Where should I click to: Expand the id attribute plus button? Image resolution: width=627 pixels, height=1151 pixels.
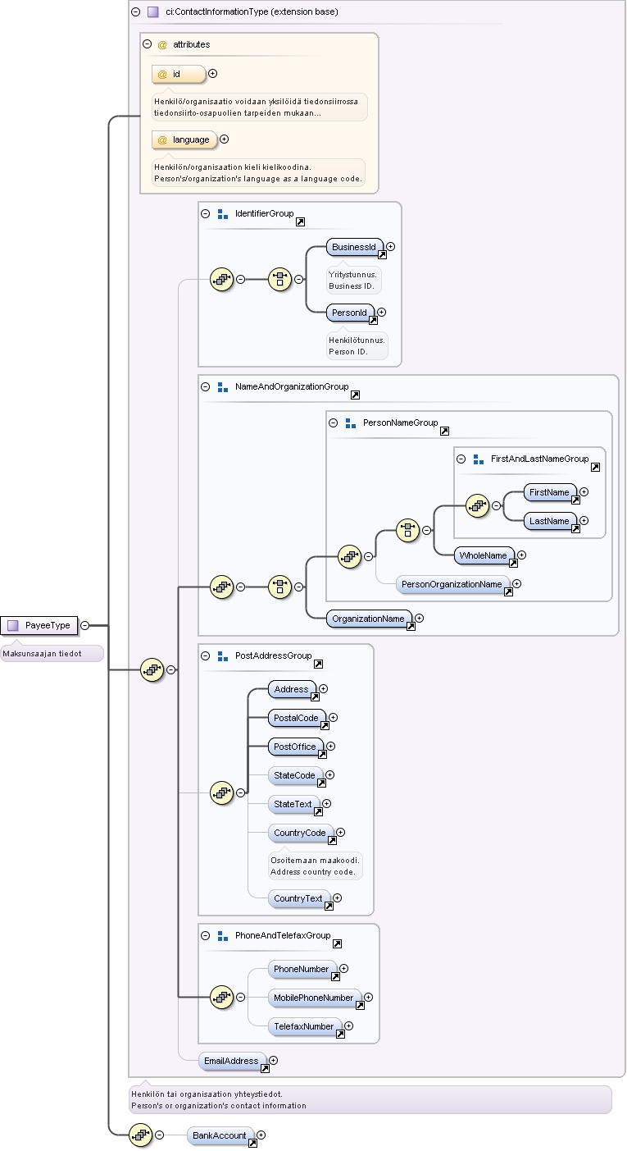point(213,74)
